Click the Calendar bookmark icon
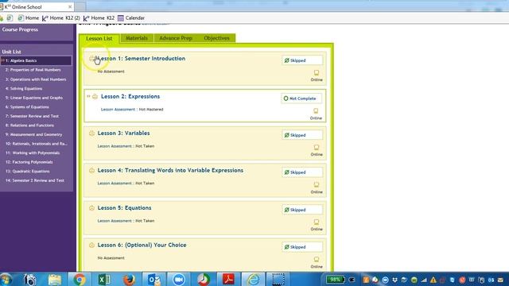 [121, 18]
